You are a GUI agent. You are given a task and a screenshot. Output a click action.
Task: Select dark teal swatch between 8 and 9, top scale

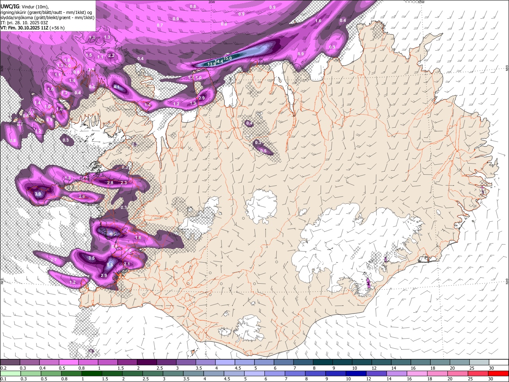click(323, 363)
